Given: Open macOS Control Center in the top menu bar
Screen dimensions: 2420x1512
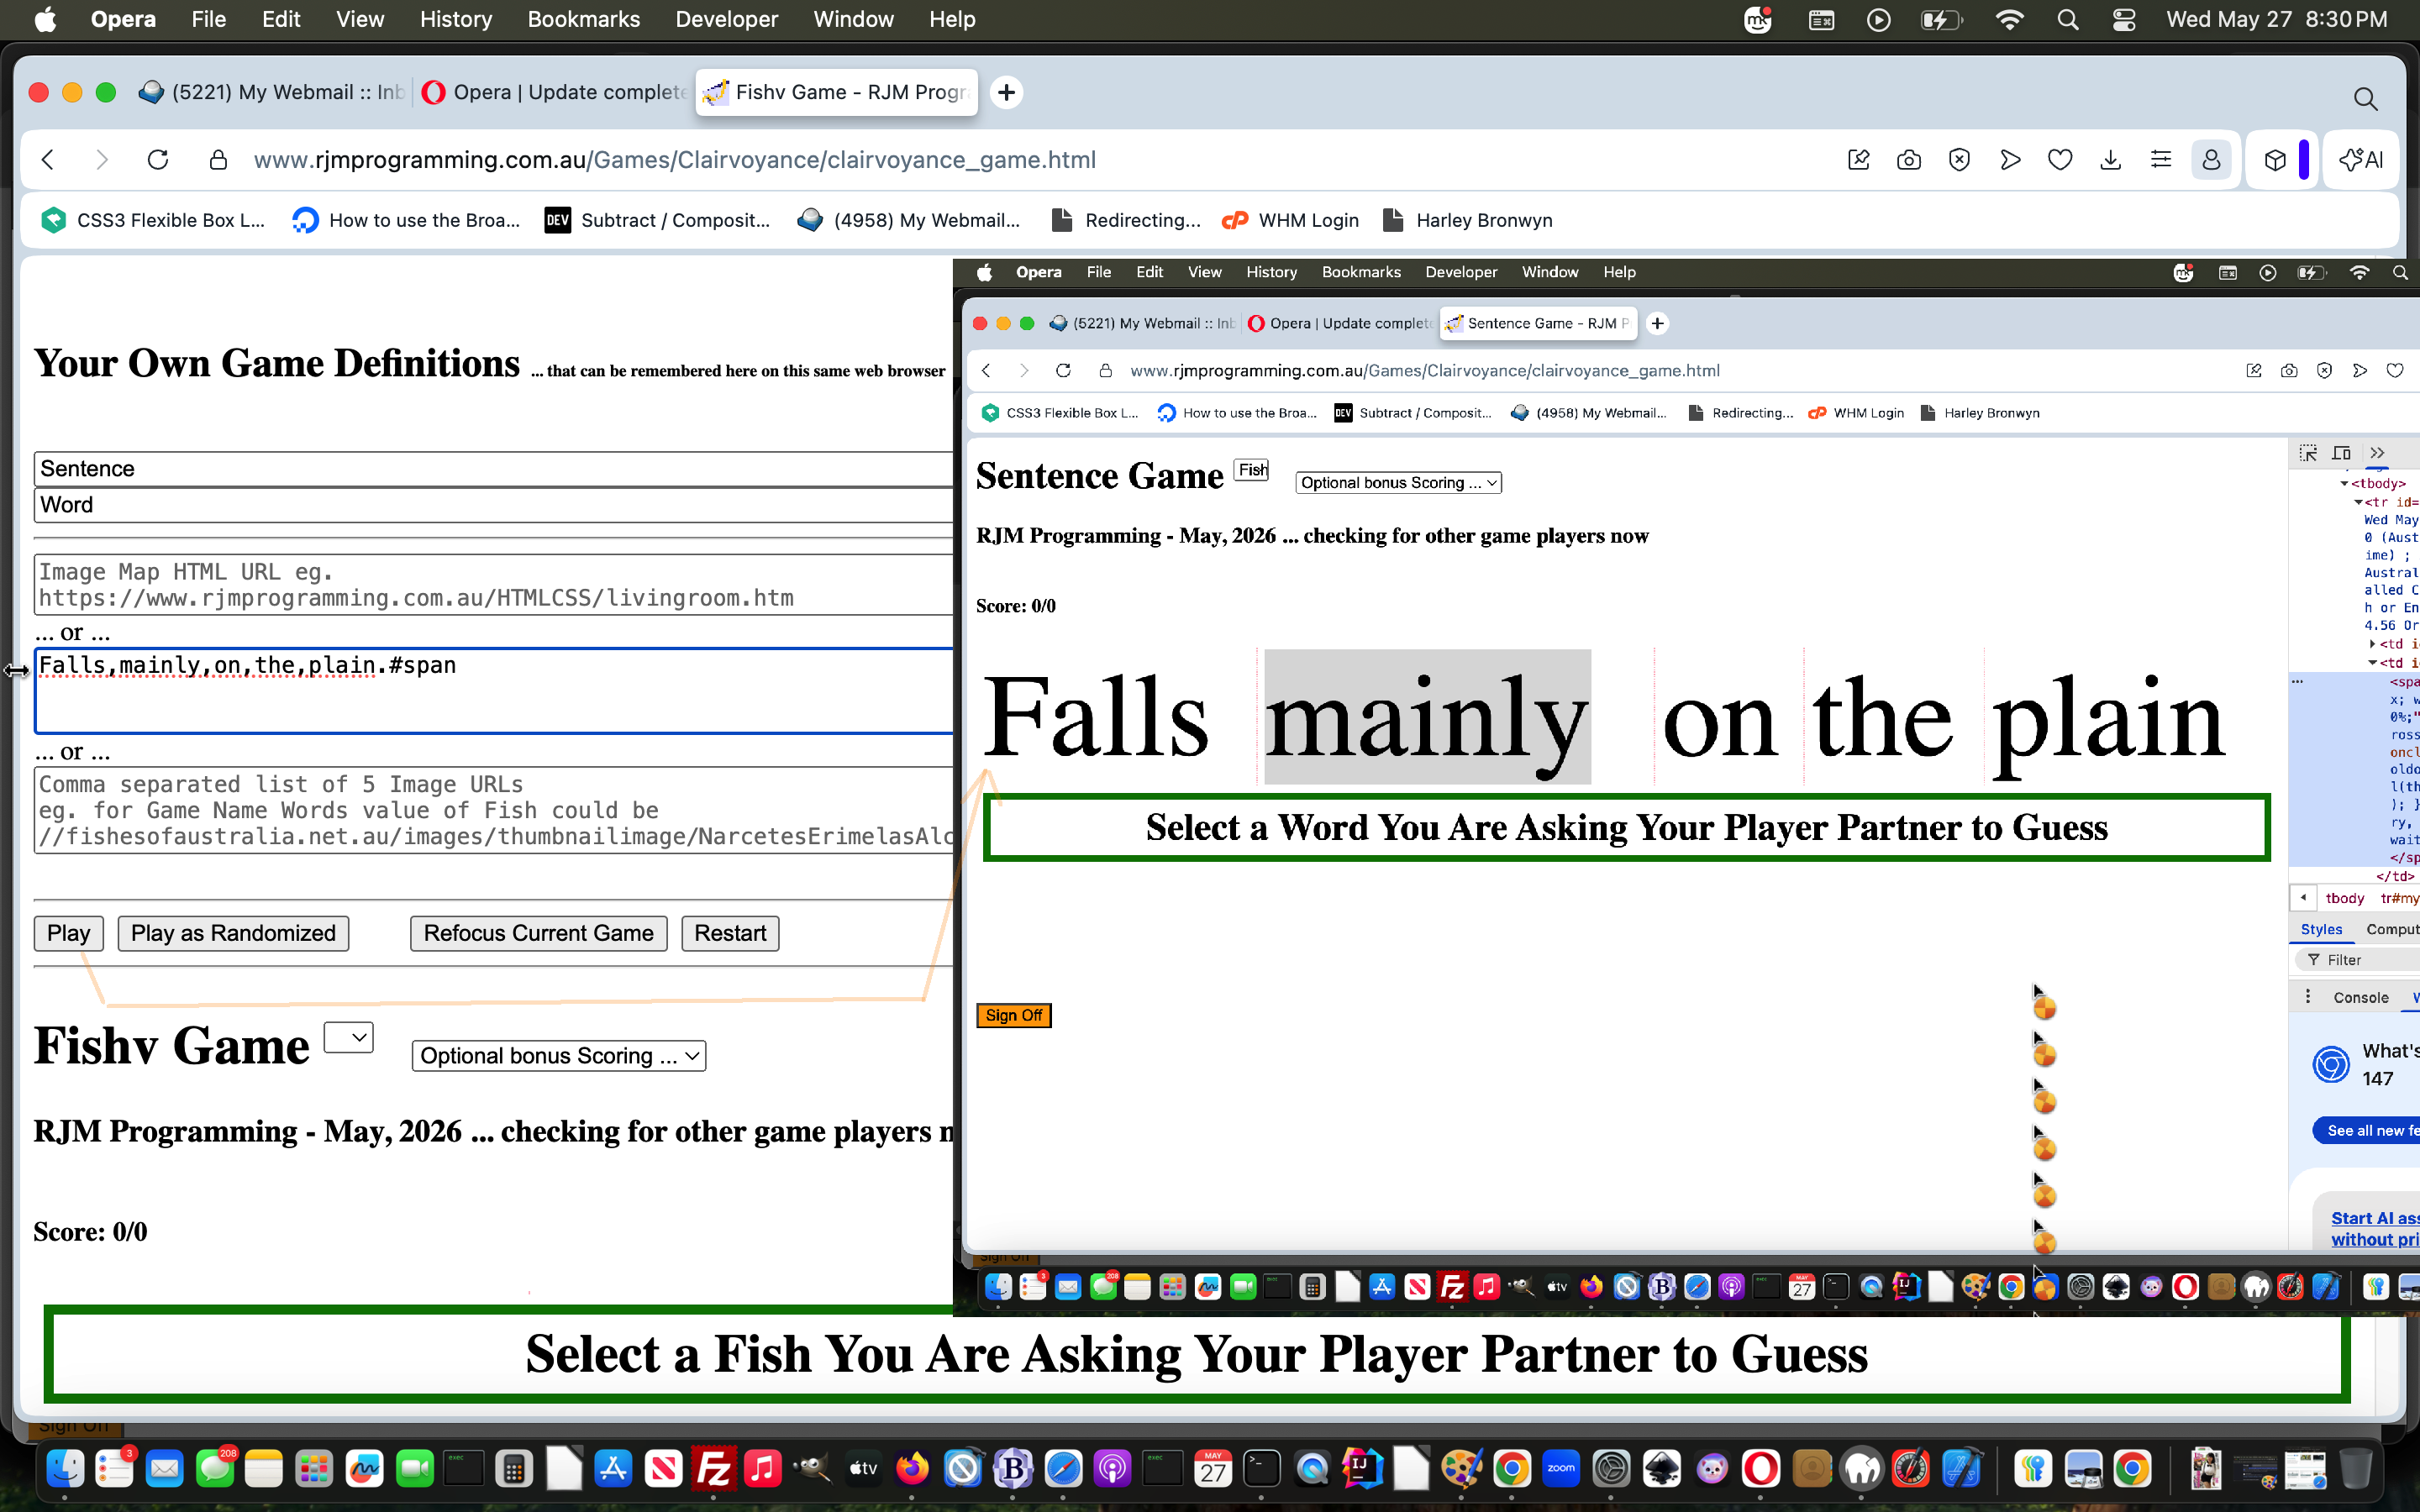Looking at the screenshot, I should click(2124, 20).
